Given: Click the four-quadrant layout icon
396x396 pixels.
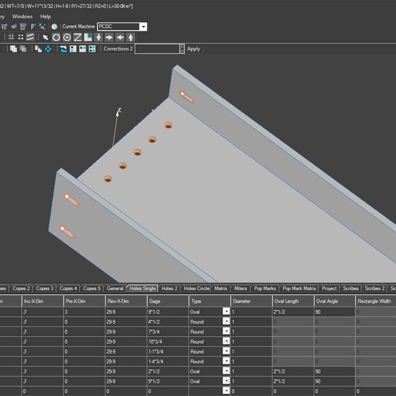Looking at the screenshot, I should 92,49.
